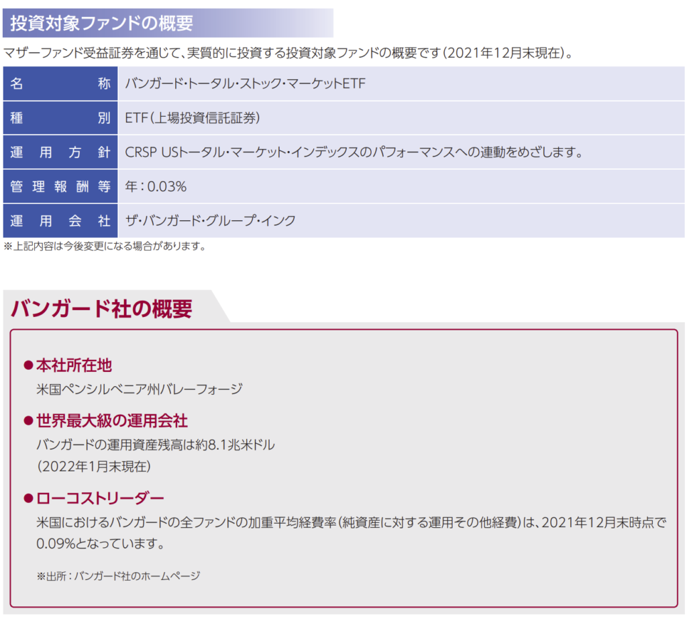
Task: Click the ※出所:バンガード社のホームページ source note
Action: 118,575
